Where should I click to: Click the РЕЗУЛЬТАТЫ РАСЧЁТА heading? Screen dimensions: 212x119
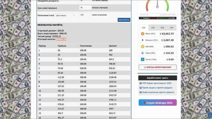[x=50, y=25]
